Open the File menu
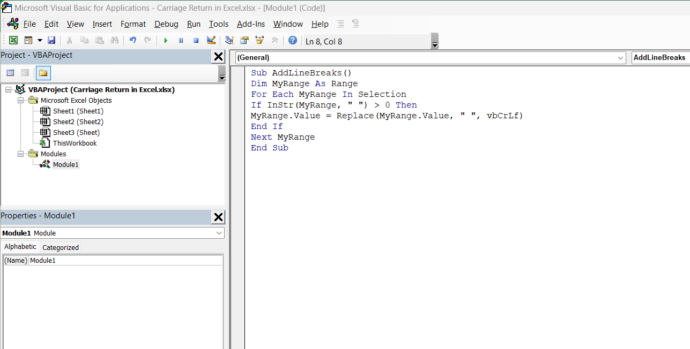The width and height of the screenshot is (690, 349). (x=29, y=24)
